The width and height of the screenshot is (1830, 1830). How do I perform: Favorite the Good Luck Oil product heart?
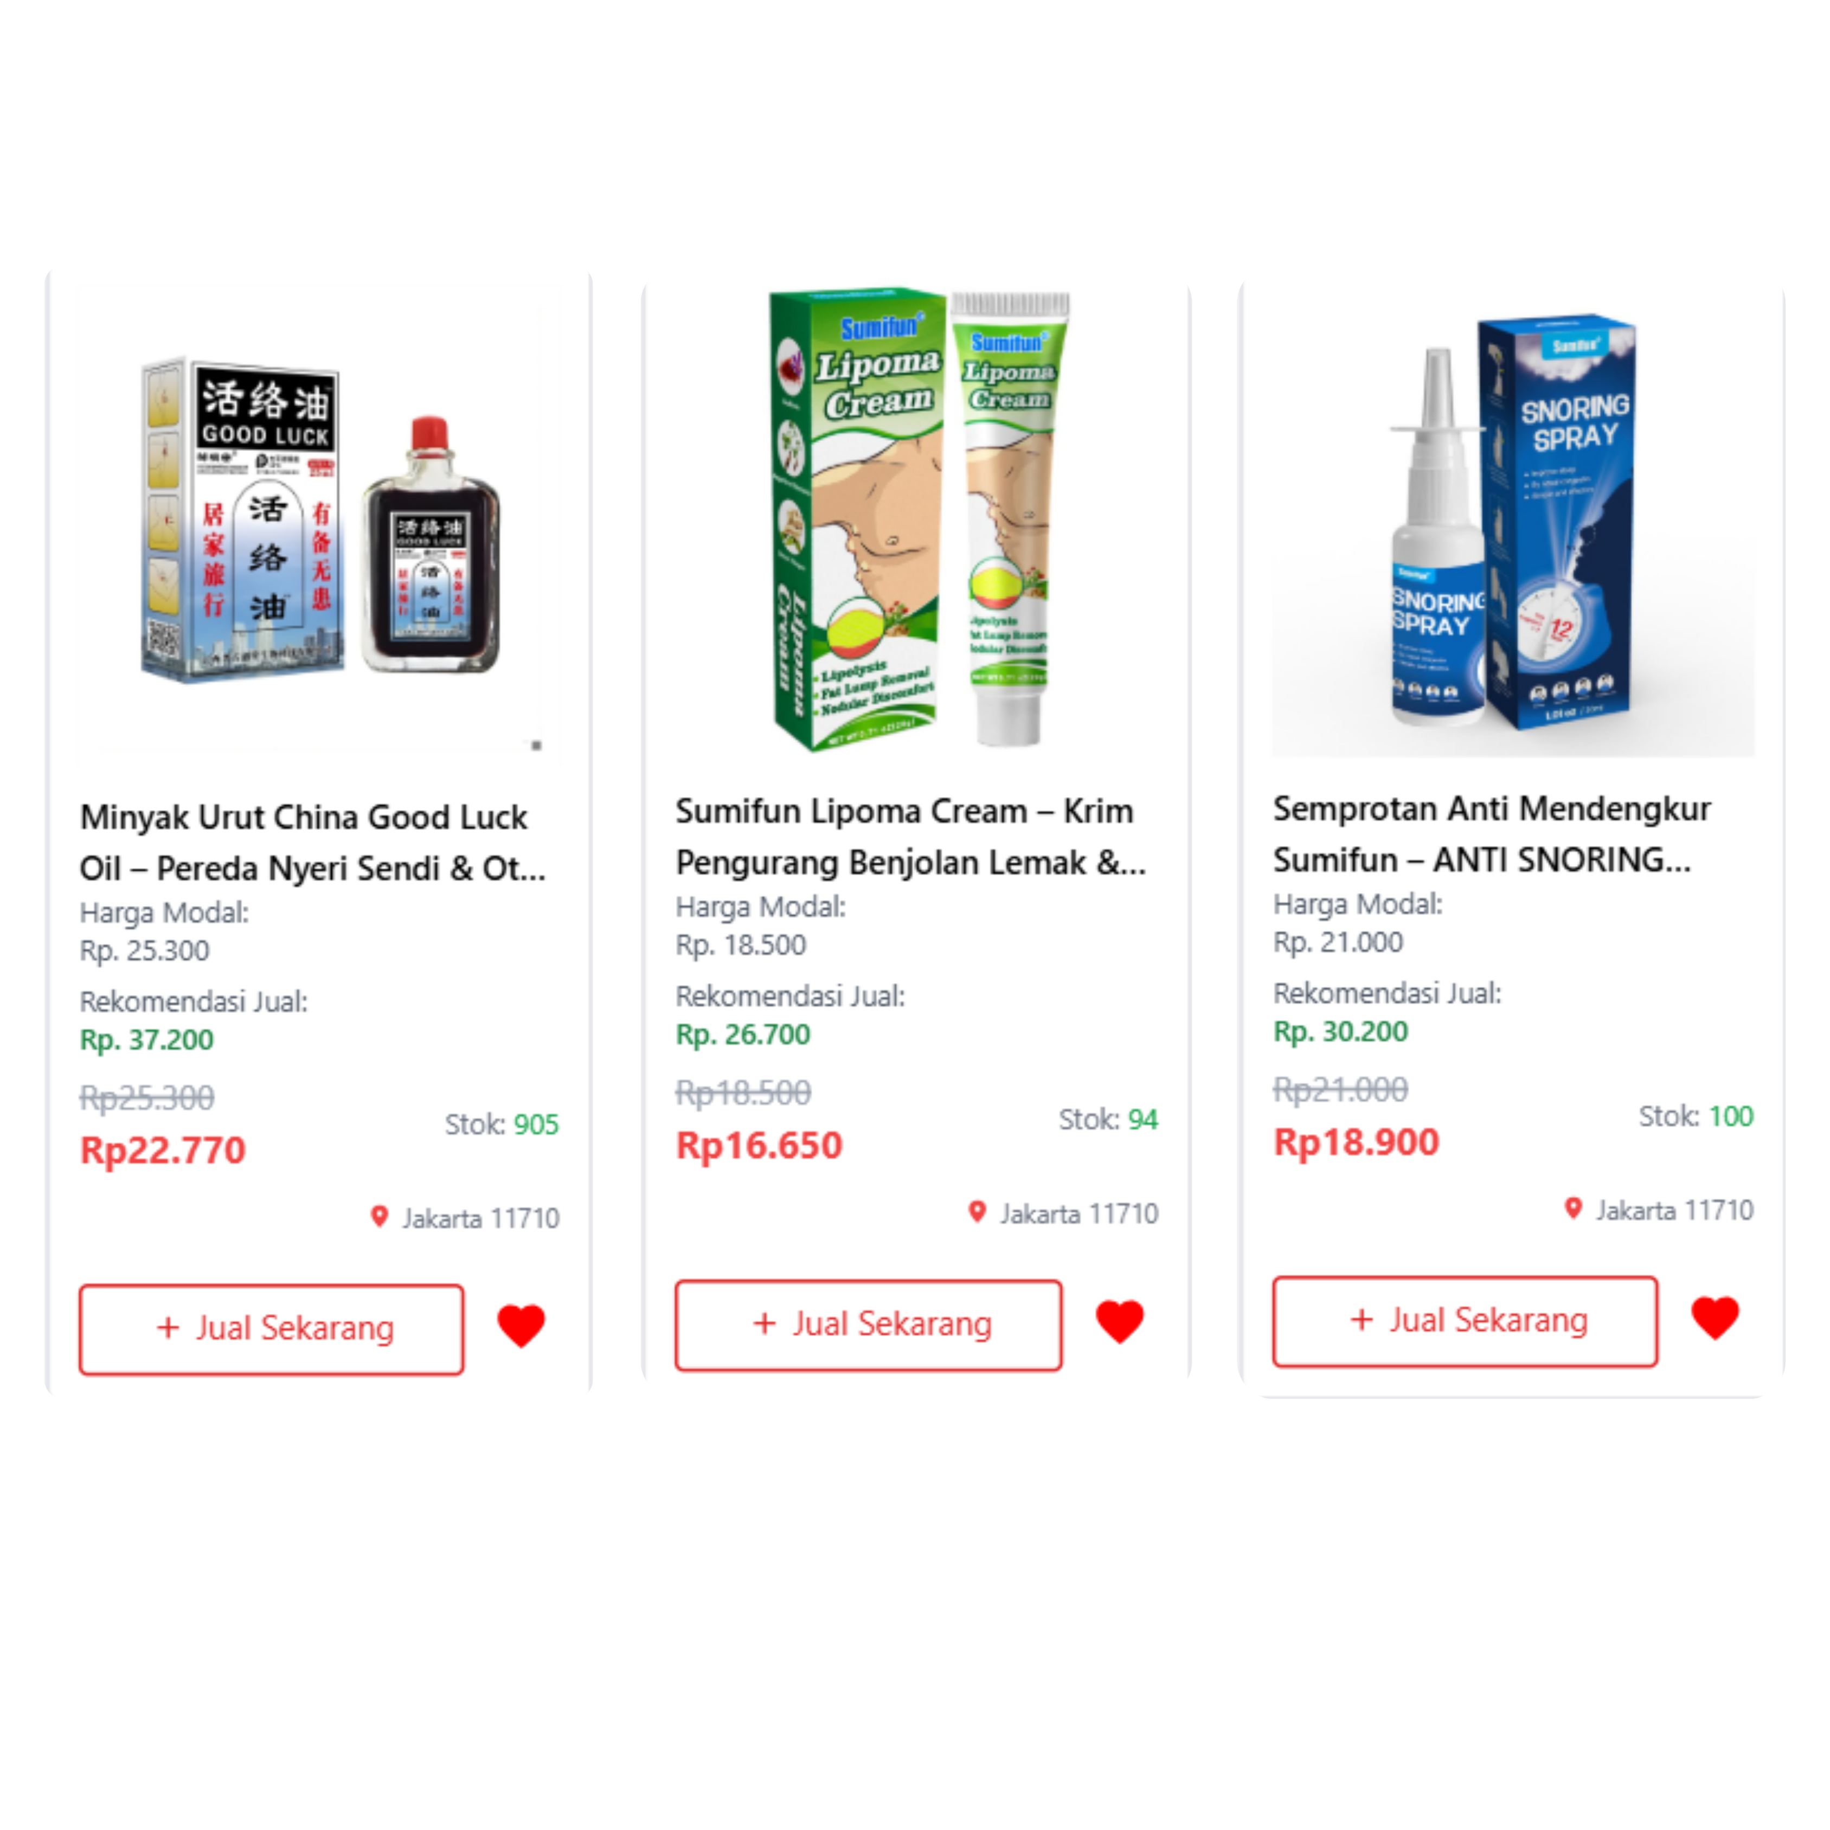click(521, 1326)
